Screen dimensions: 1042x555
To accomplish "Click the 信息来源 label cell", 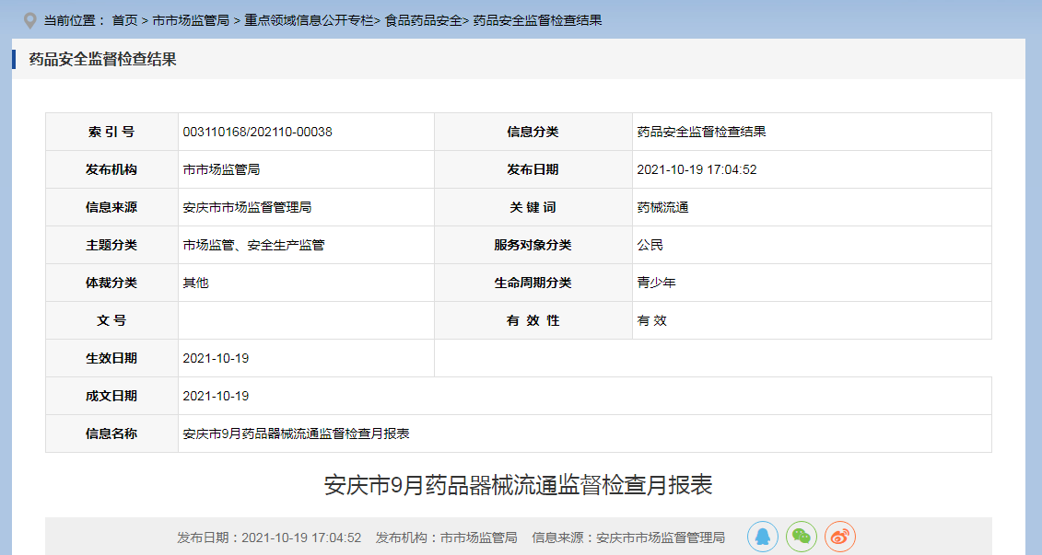I will click(111, 208).
